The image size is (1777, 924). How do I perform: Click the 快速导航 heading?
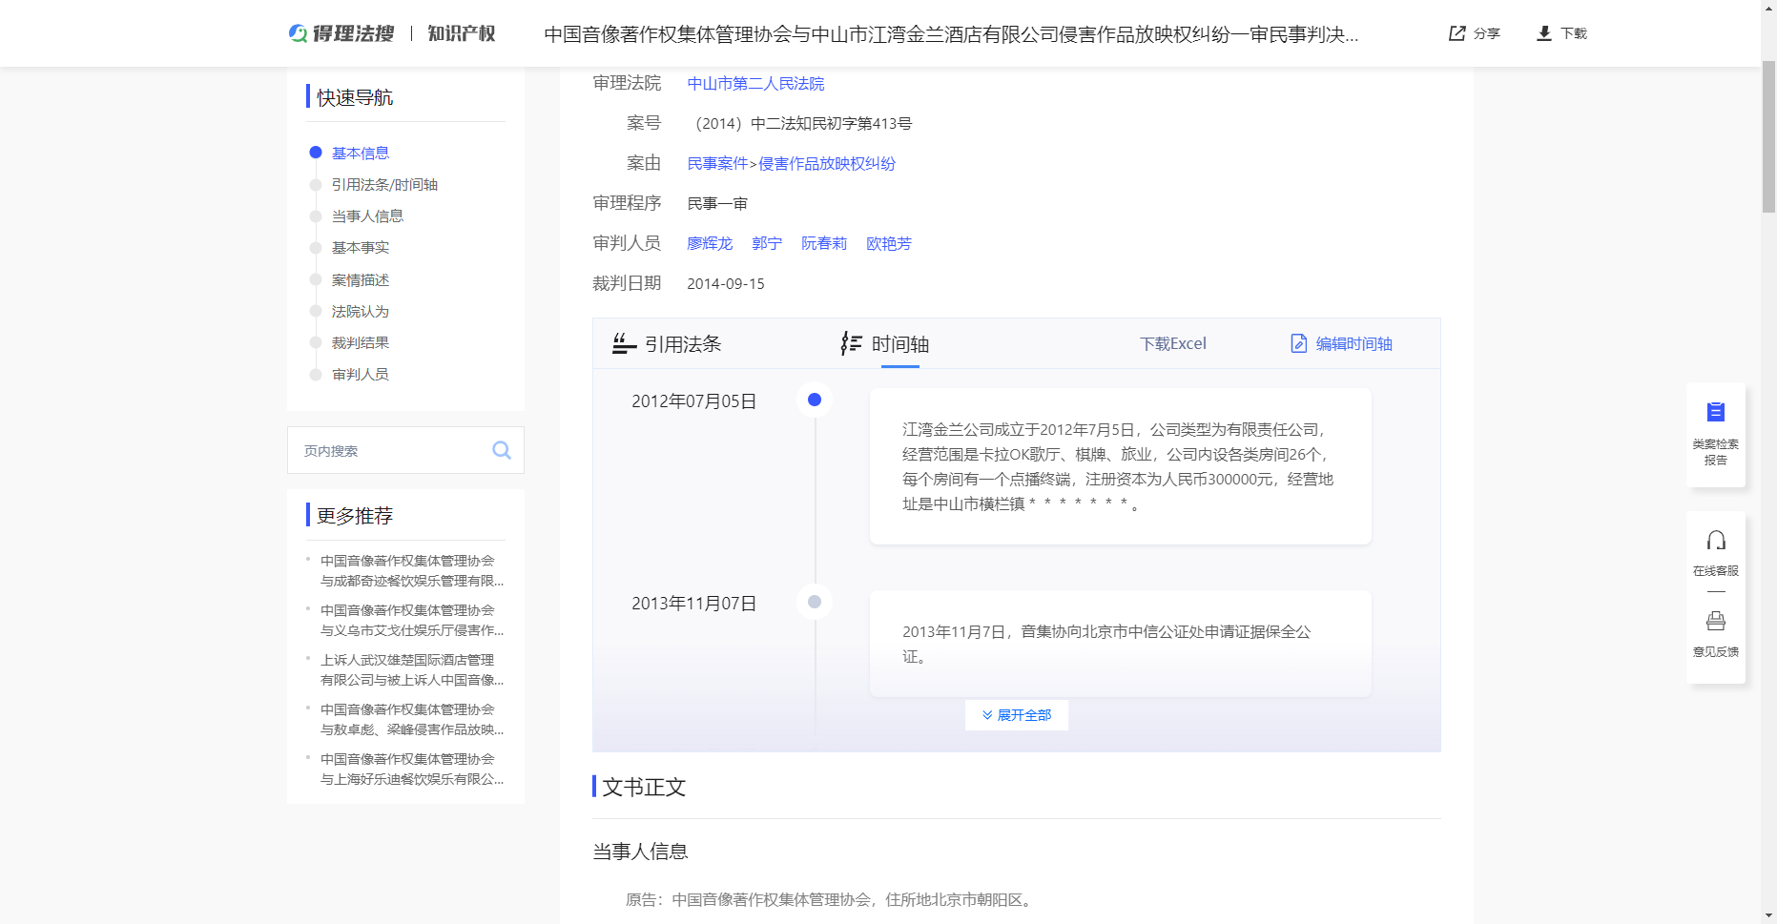354,97
